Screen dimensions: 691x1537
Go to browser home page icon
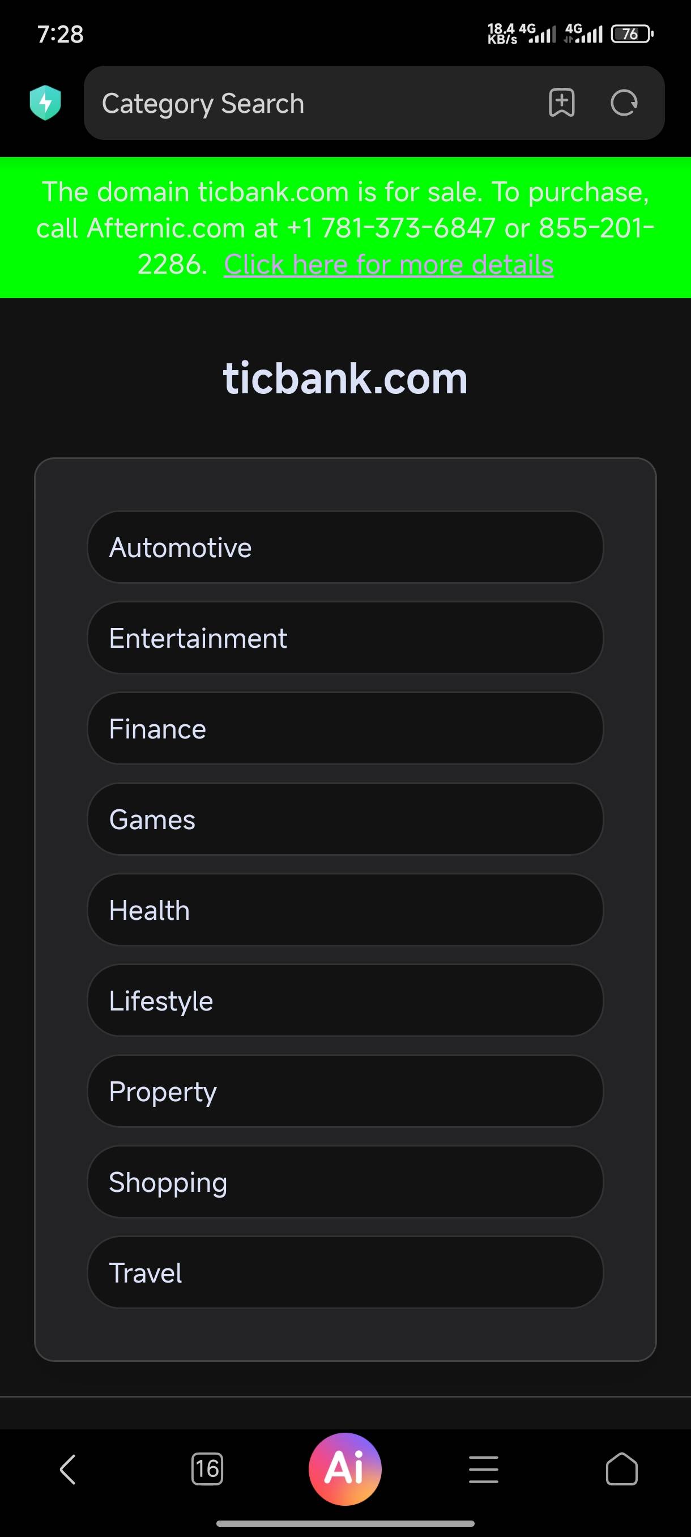621,1469
